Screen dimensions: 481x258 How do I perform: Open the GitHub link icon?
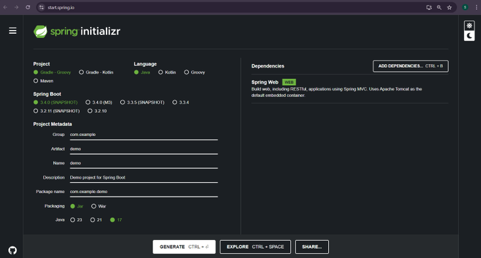(13, 250)
